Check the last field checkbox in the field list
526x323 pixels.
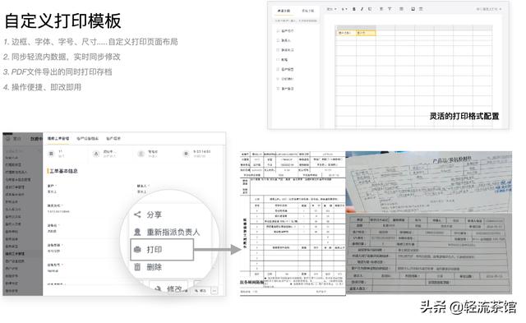click(x=278, y=89)
